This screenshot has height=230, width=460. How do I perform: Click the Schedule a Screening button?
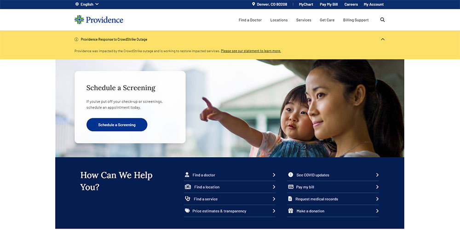[x=117, y=125]
